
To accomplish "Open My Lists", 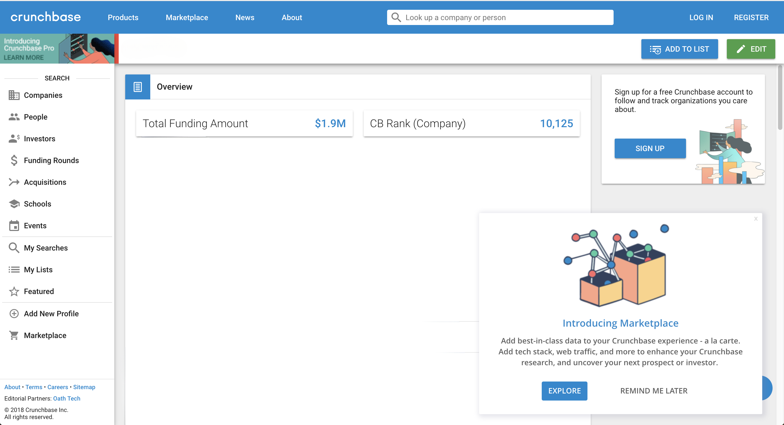I will 38,270.
